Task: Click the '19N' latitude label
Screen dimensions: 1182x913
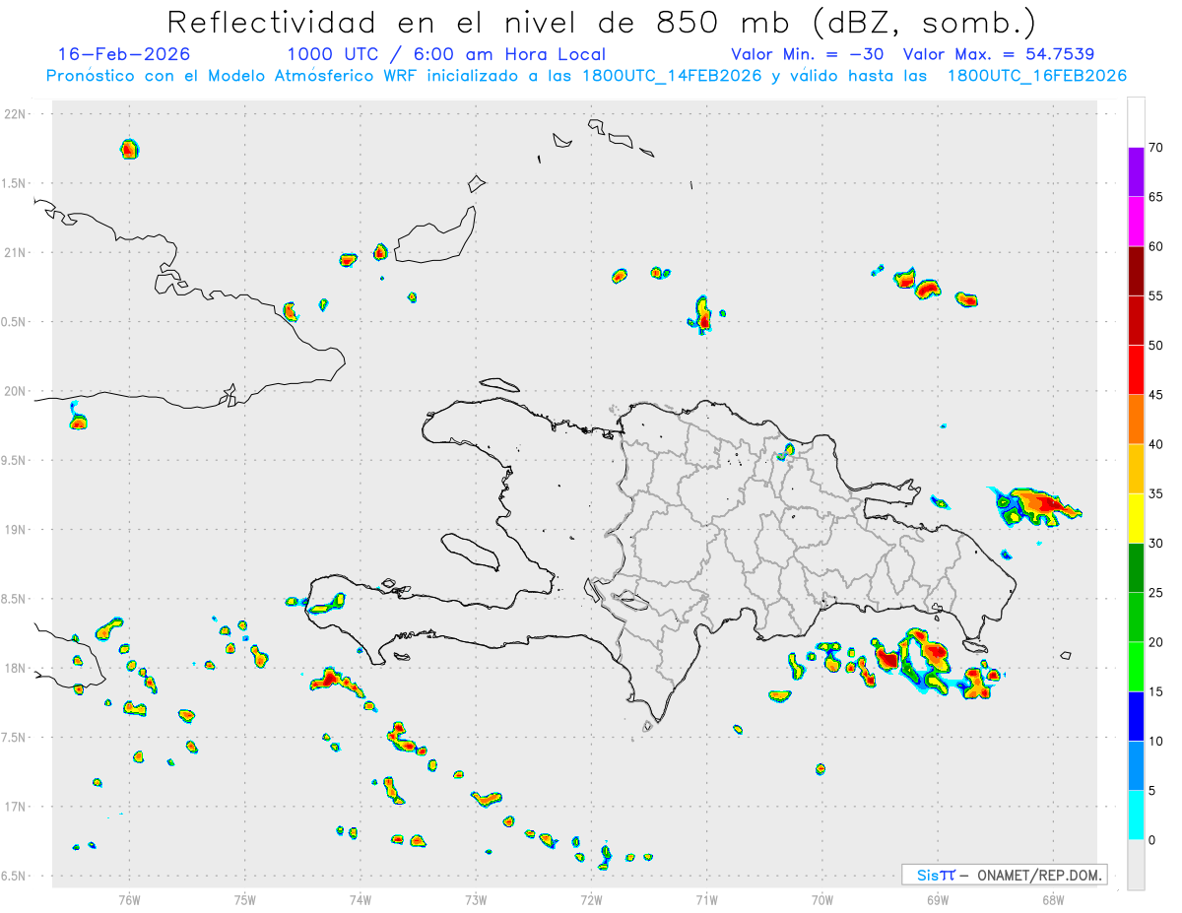Action: pos(15,530)
